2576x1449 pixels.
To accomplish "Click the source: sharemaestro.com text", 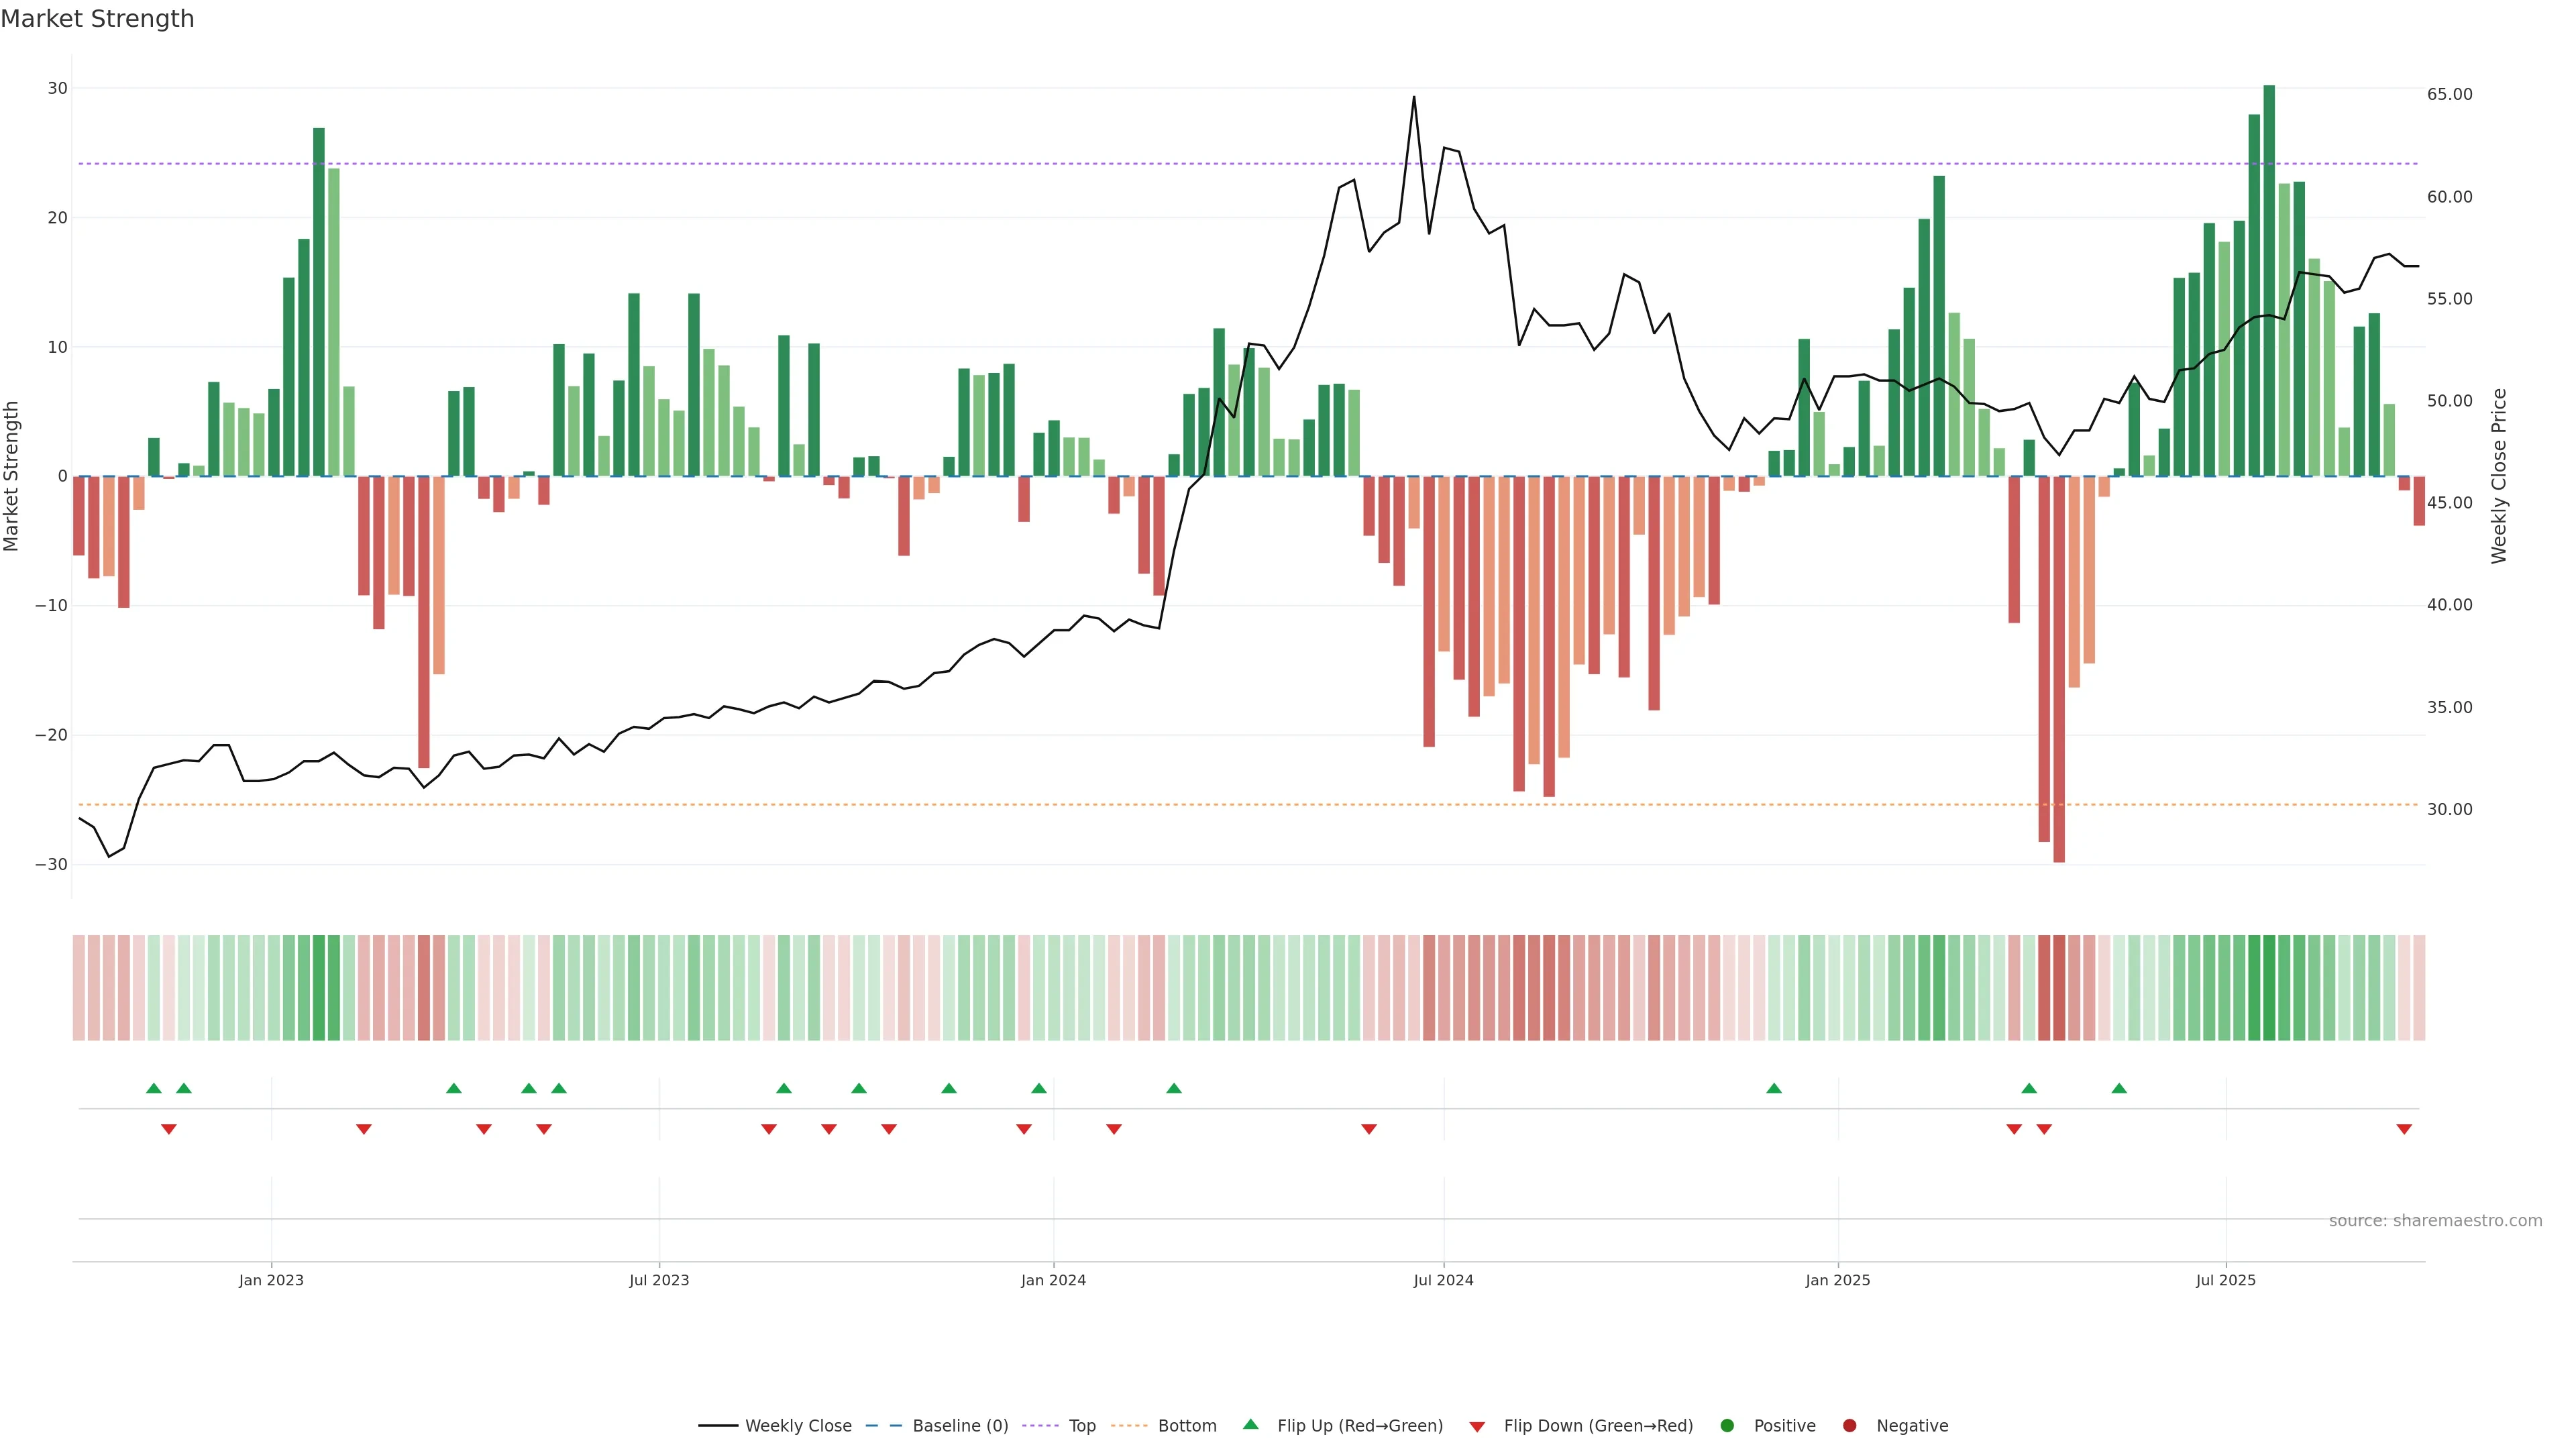I will [x=2435, y=1221].
